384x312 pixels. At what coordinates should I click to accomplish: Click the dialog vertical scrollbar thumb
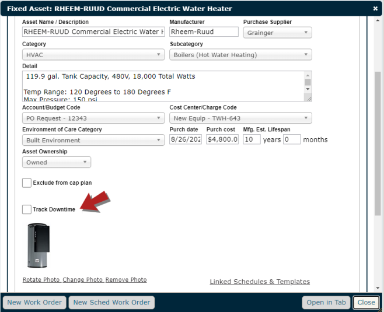pyautogui.click(x=378, y=143)
